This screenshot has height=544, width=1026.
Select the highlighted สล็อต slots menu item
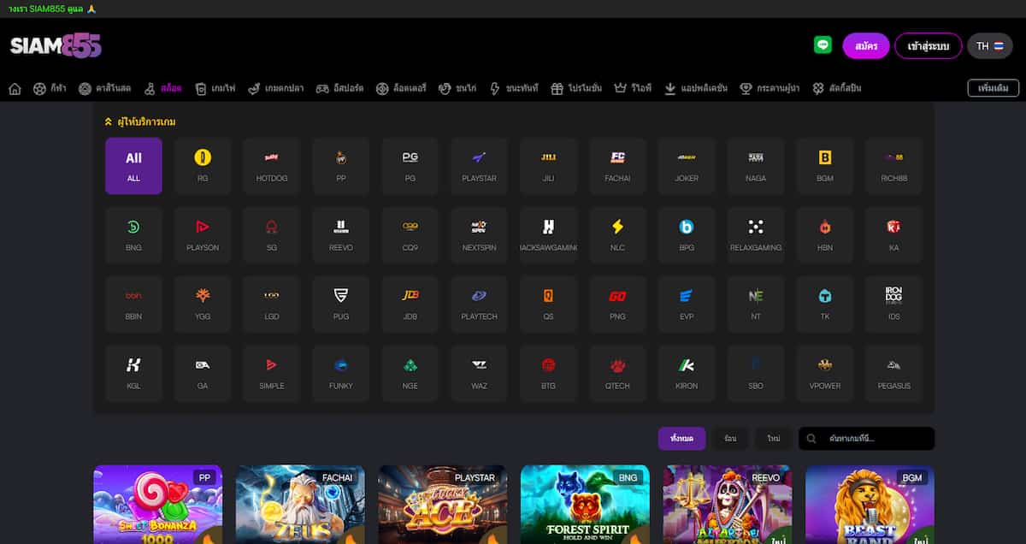tap(162, 88)
